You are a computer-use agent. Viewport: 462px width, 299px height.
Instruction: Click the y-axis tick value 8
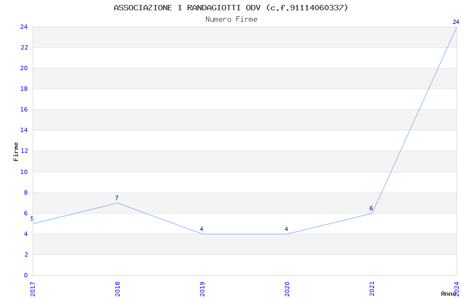point(26,192)
